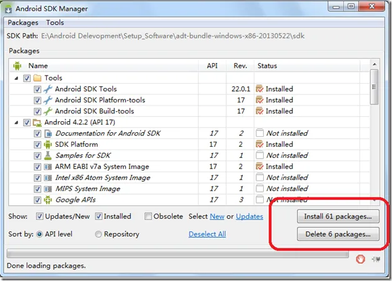Click the Documentation for Android SDK icon
This screenshot has height=281, width=392.
[x=48, y=133]
